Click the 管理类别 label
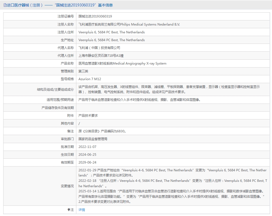The width and height of the screenshot is (272, 216). click(67, 71)
